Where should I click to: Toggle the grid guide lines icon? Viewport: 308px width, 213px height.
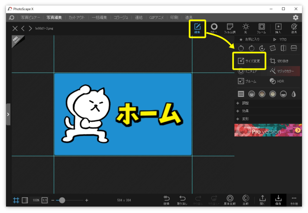pos(16,200)
